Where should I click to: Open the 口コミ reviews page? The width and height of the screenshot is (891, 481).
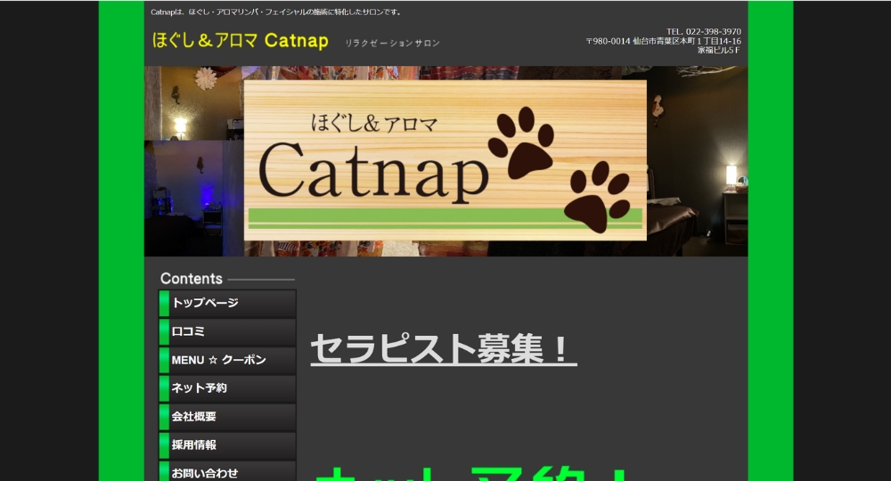click(x=227, y=331)
